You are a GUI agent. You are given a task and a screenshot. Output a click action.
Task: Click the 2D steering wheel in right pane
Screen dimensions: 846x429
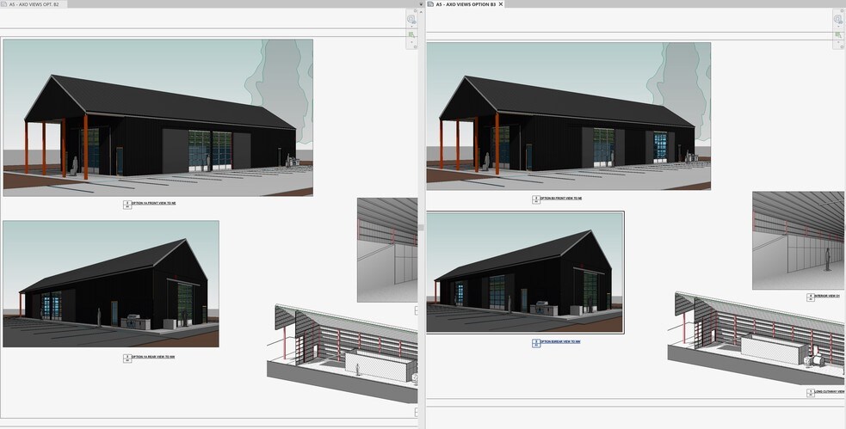click(838, 19)
